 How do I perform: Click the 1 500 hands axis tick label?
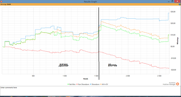pos(96,76)
